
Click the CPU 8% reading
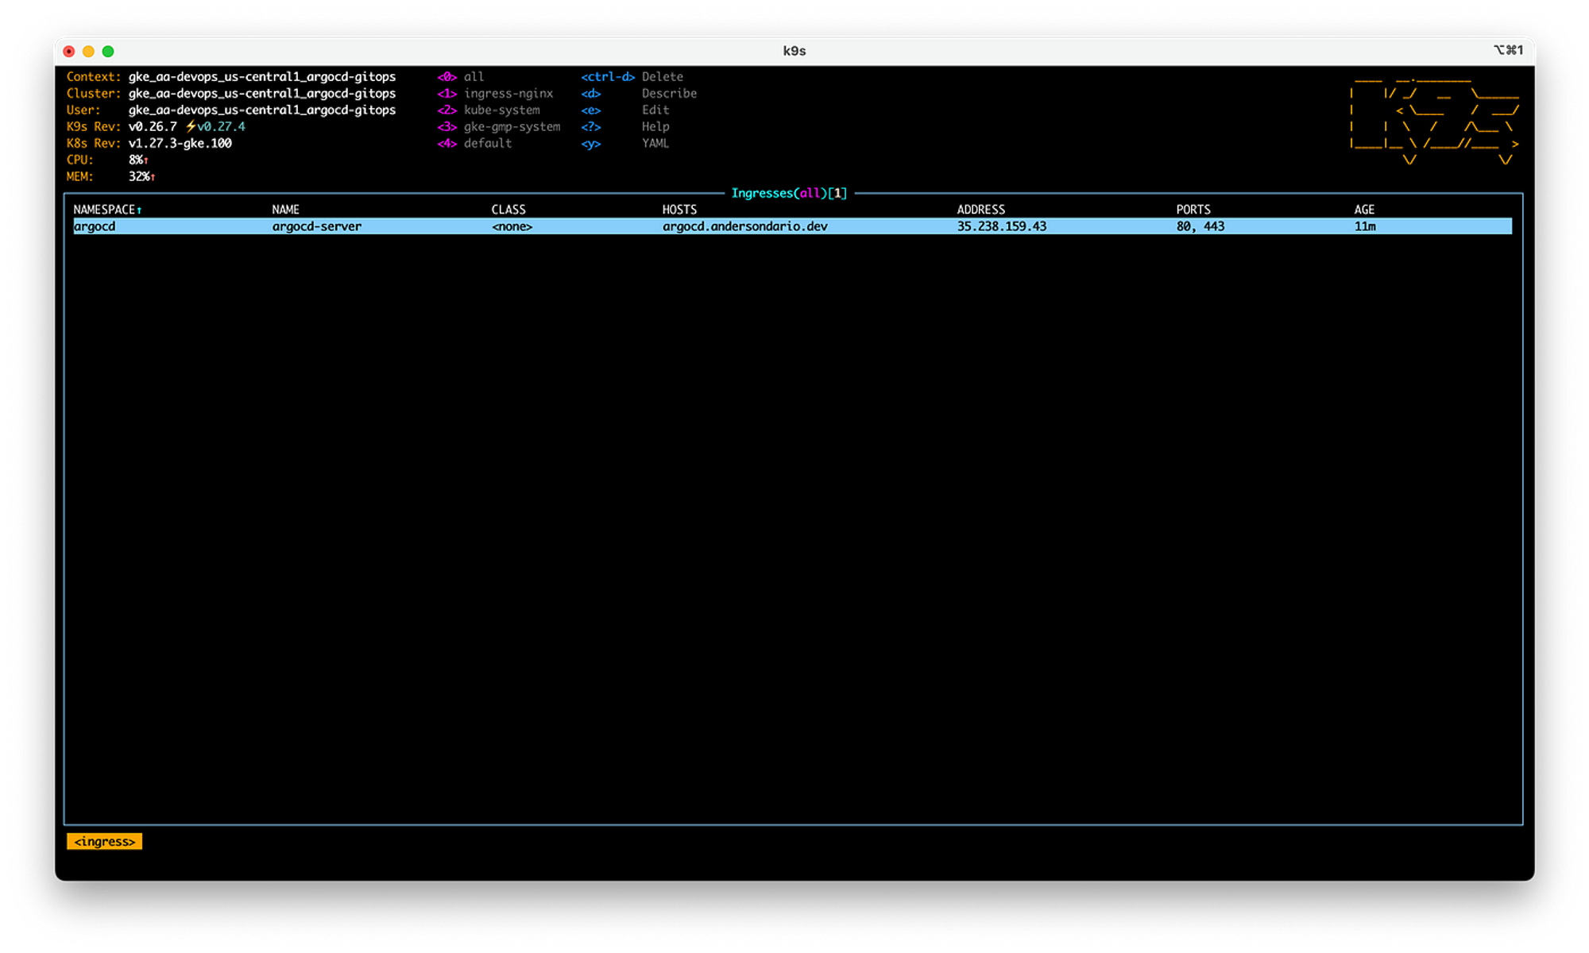click(138, 160)
